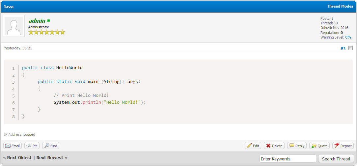Edit this post with pencil button
Viewport: 357px width, 166px height.
pos(253,146)
